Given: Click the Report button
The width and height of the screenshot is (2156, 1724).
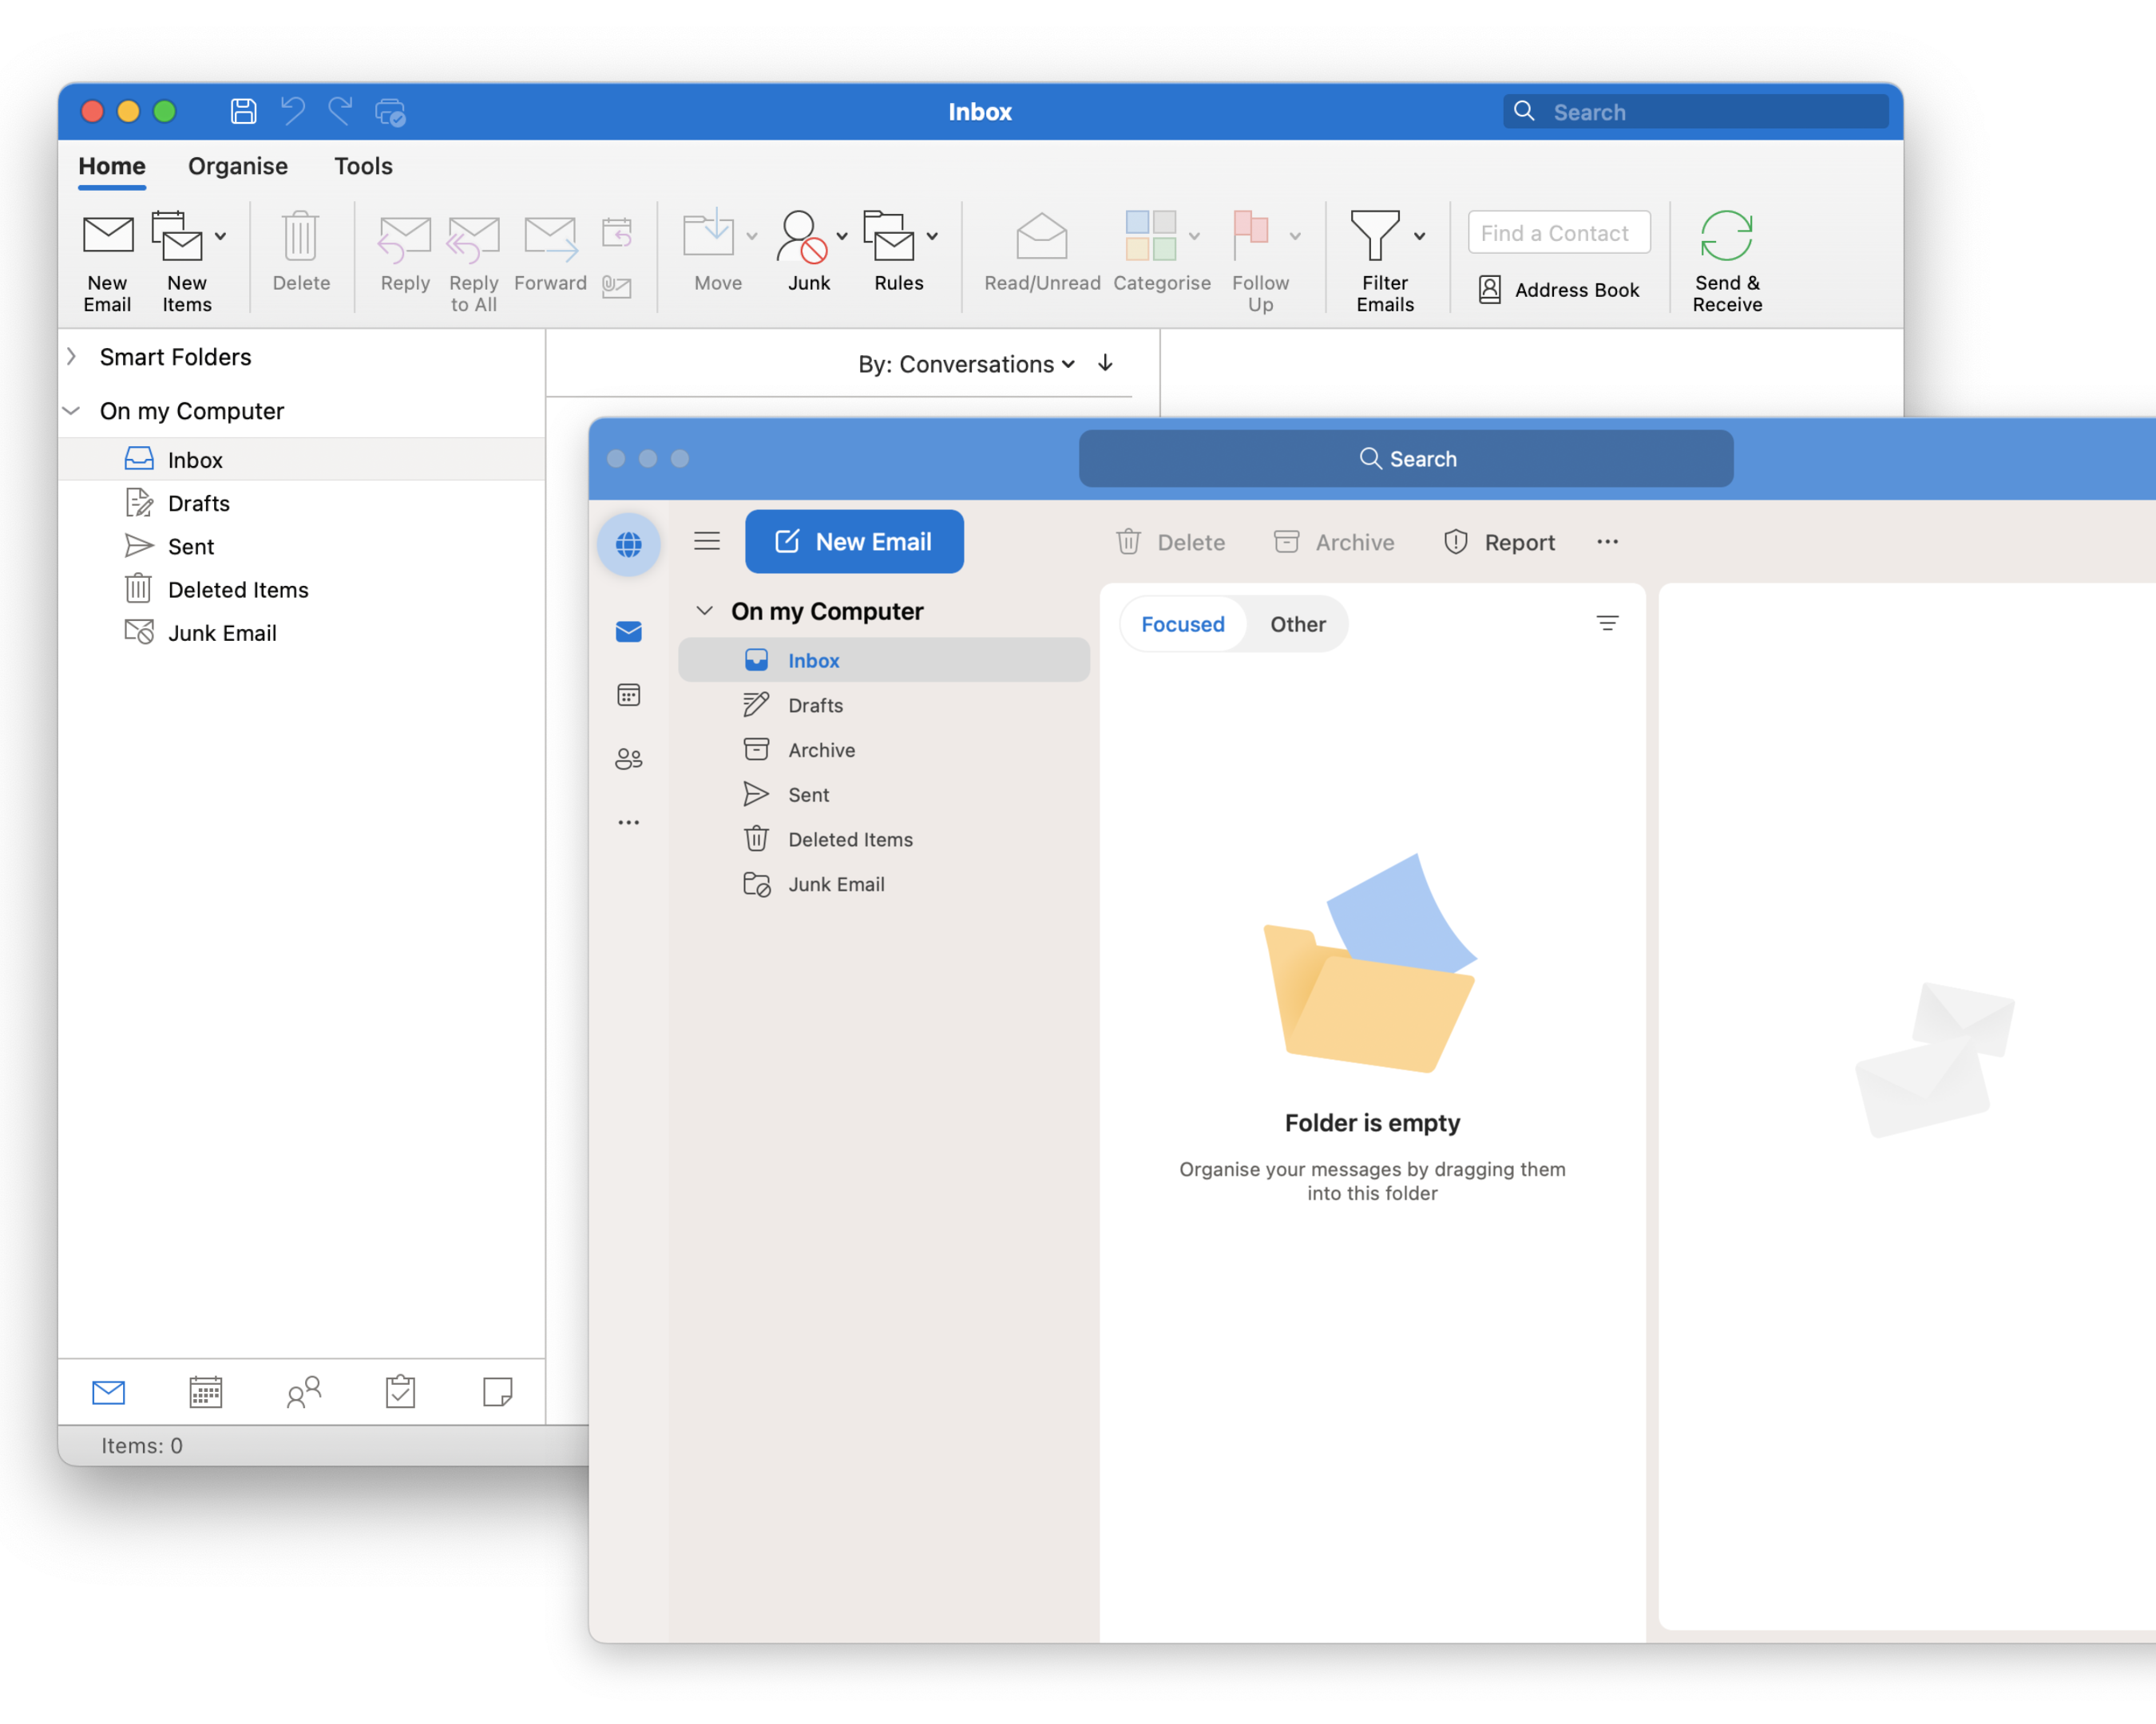Looking at the screenshot, I should click(1499, 543).
